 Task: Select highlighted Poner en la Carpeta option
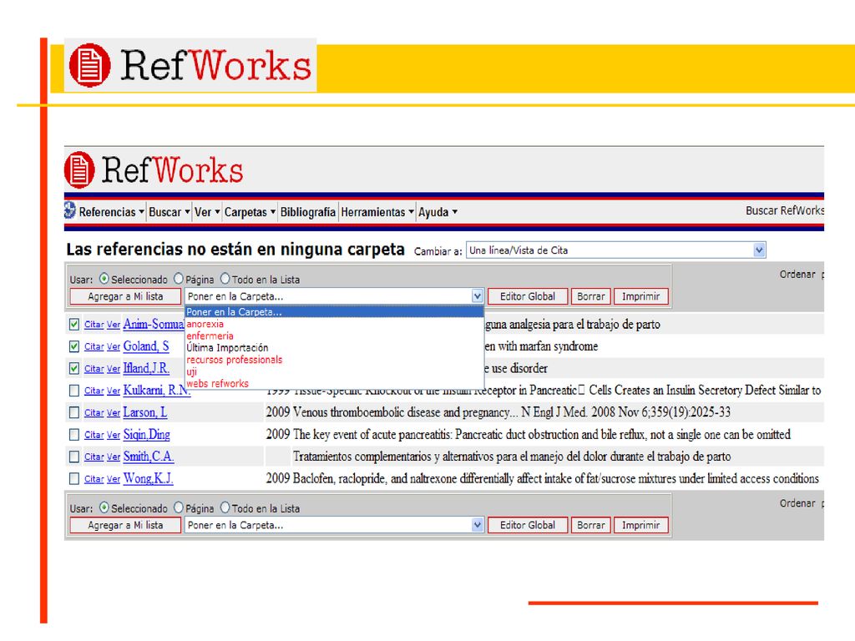(x=334, y=312)
